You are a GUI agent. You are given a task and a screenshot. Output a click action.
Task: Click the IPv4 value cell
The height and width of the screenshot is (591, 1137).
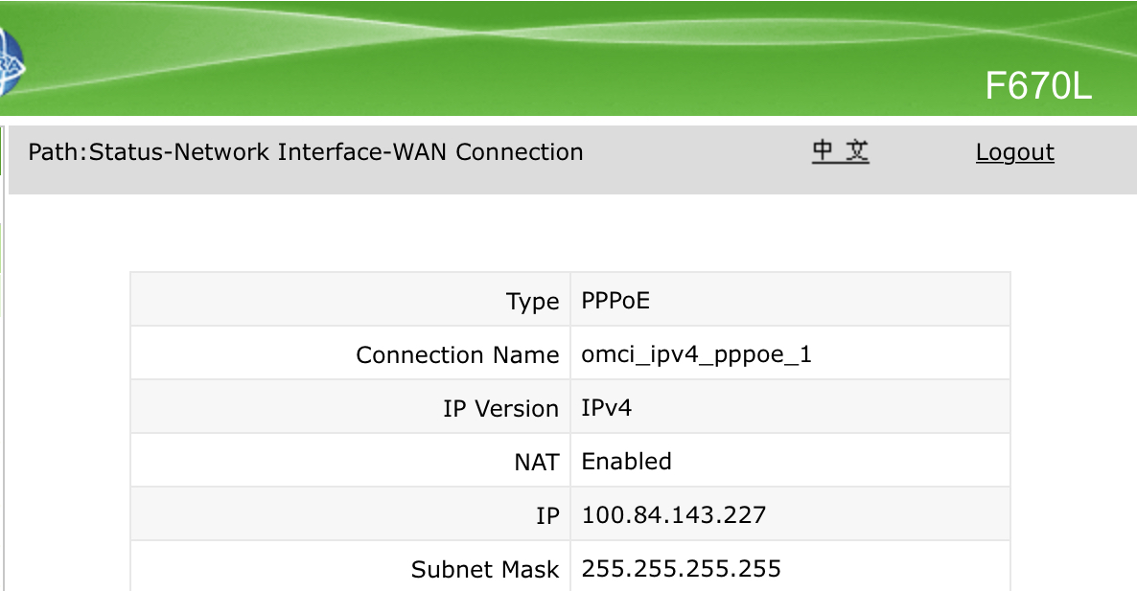click(x=790, y=408)
